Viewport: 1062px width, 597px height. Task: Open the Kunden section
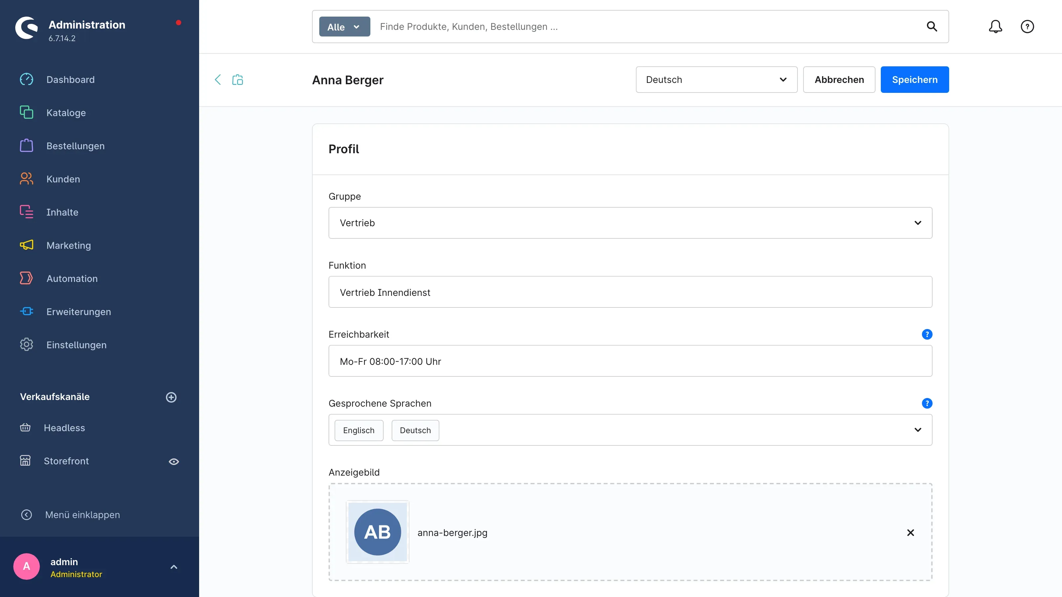[x=63, y=179]
